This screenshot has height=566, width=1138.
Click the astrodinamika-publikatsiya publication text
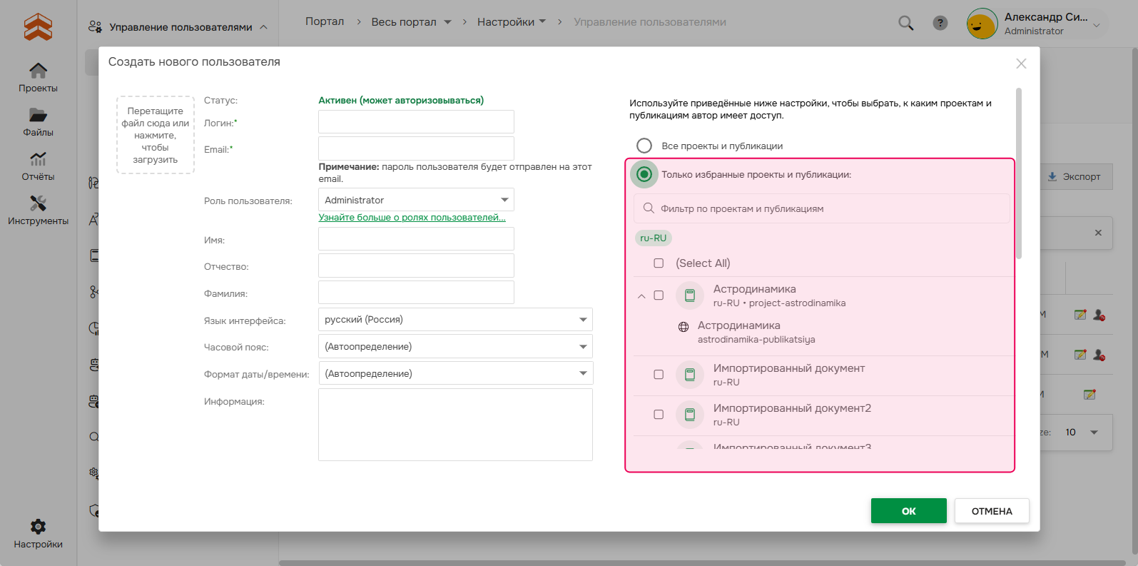tap(756, 340)
